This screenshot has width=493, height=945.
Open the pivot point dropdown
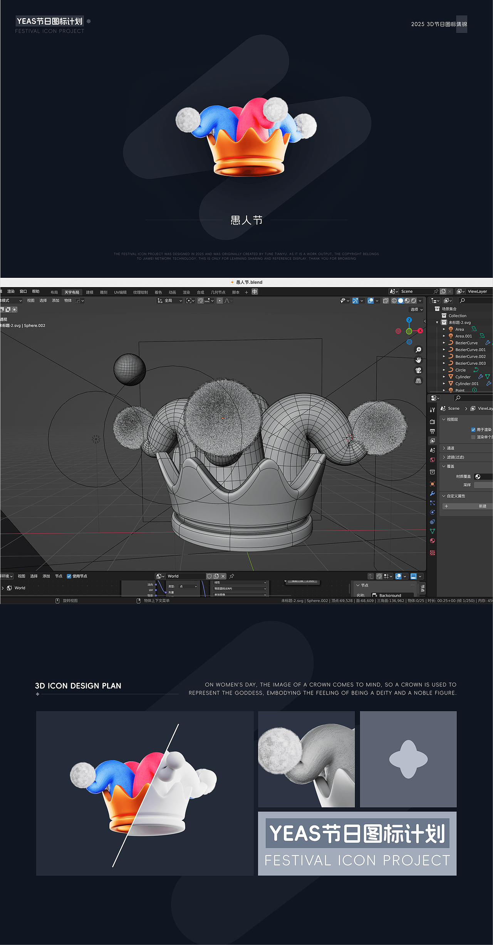pyautogui.click(x=190, y=301)
